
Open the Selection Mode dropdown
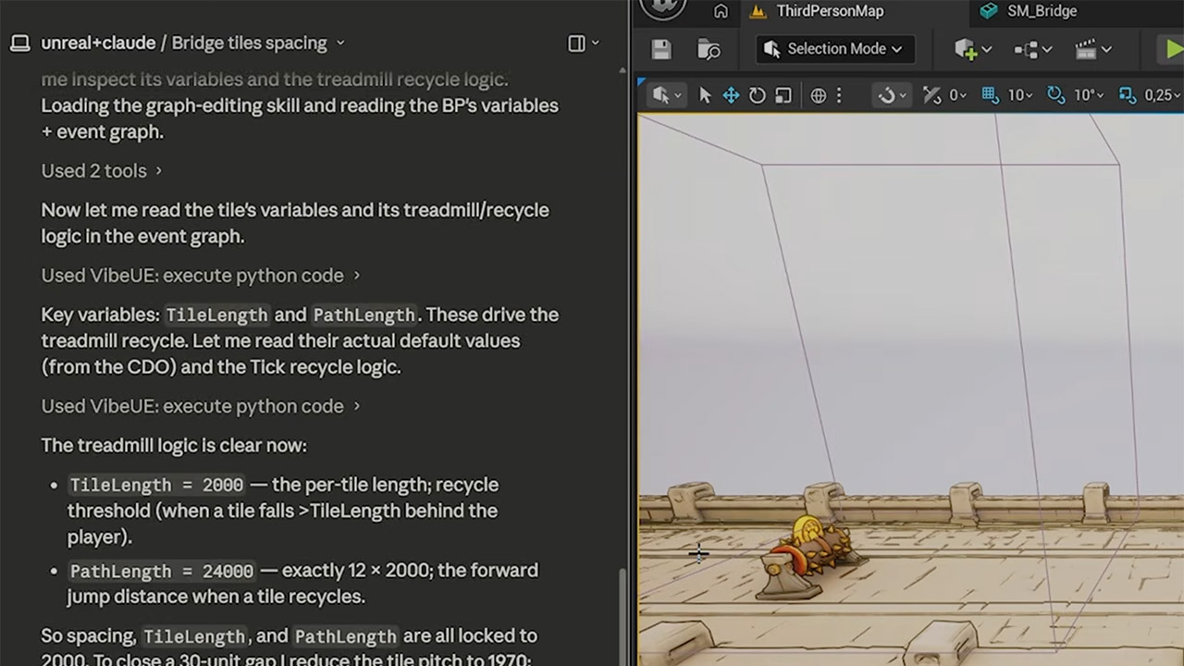tap(835, 49)
